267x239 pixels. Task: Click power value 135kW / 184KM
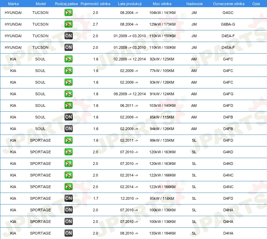pos(162,233)
